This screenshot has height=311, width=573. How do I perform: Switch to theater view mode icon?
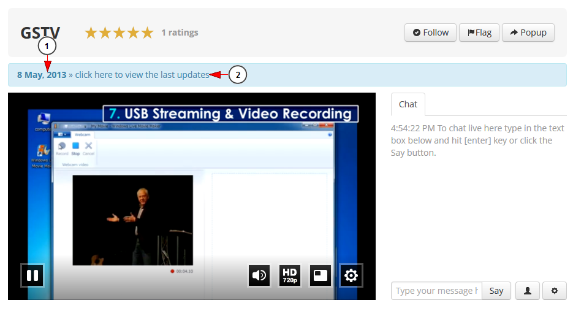(x=321, y=275)
